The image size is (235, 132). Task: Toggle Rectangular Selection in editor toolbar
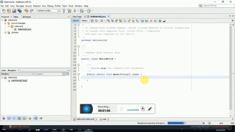tap(124, 21)
